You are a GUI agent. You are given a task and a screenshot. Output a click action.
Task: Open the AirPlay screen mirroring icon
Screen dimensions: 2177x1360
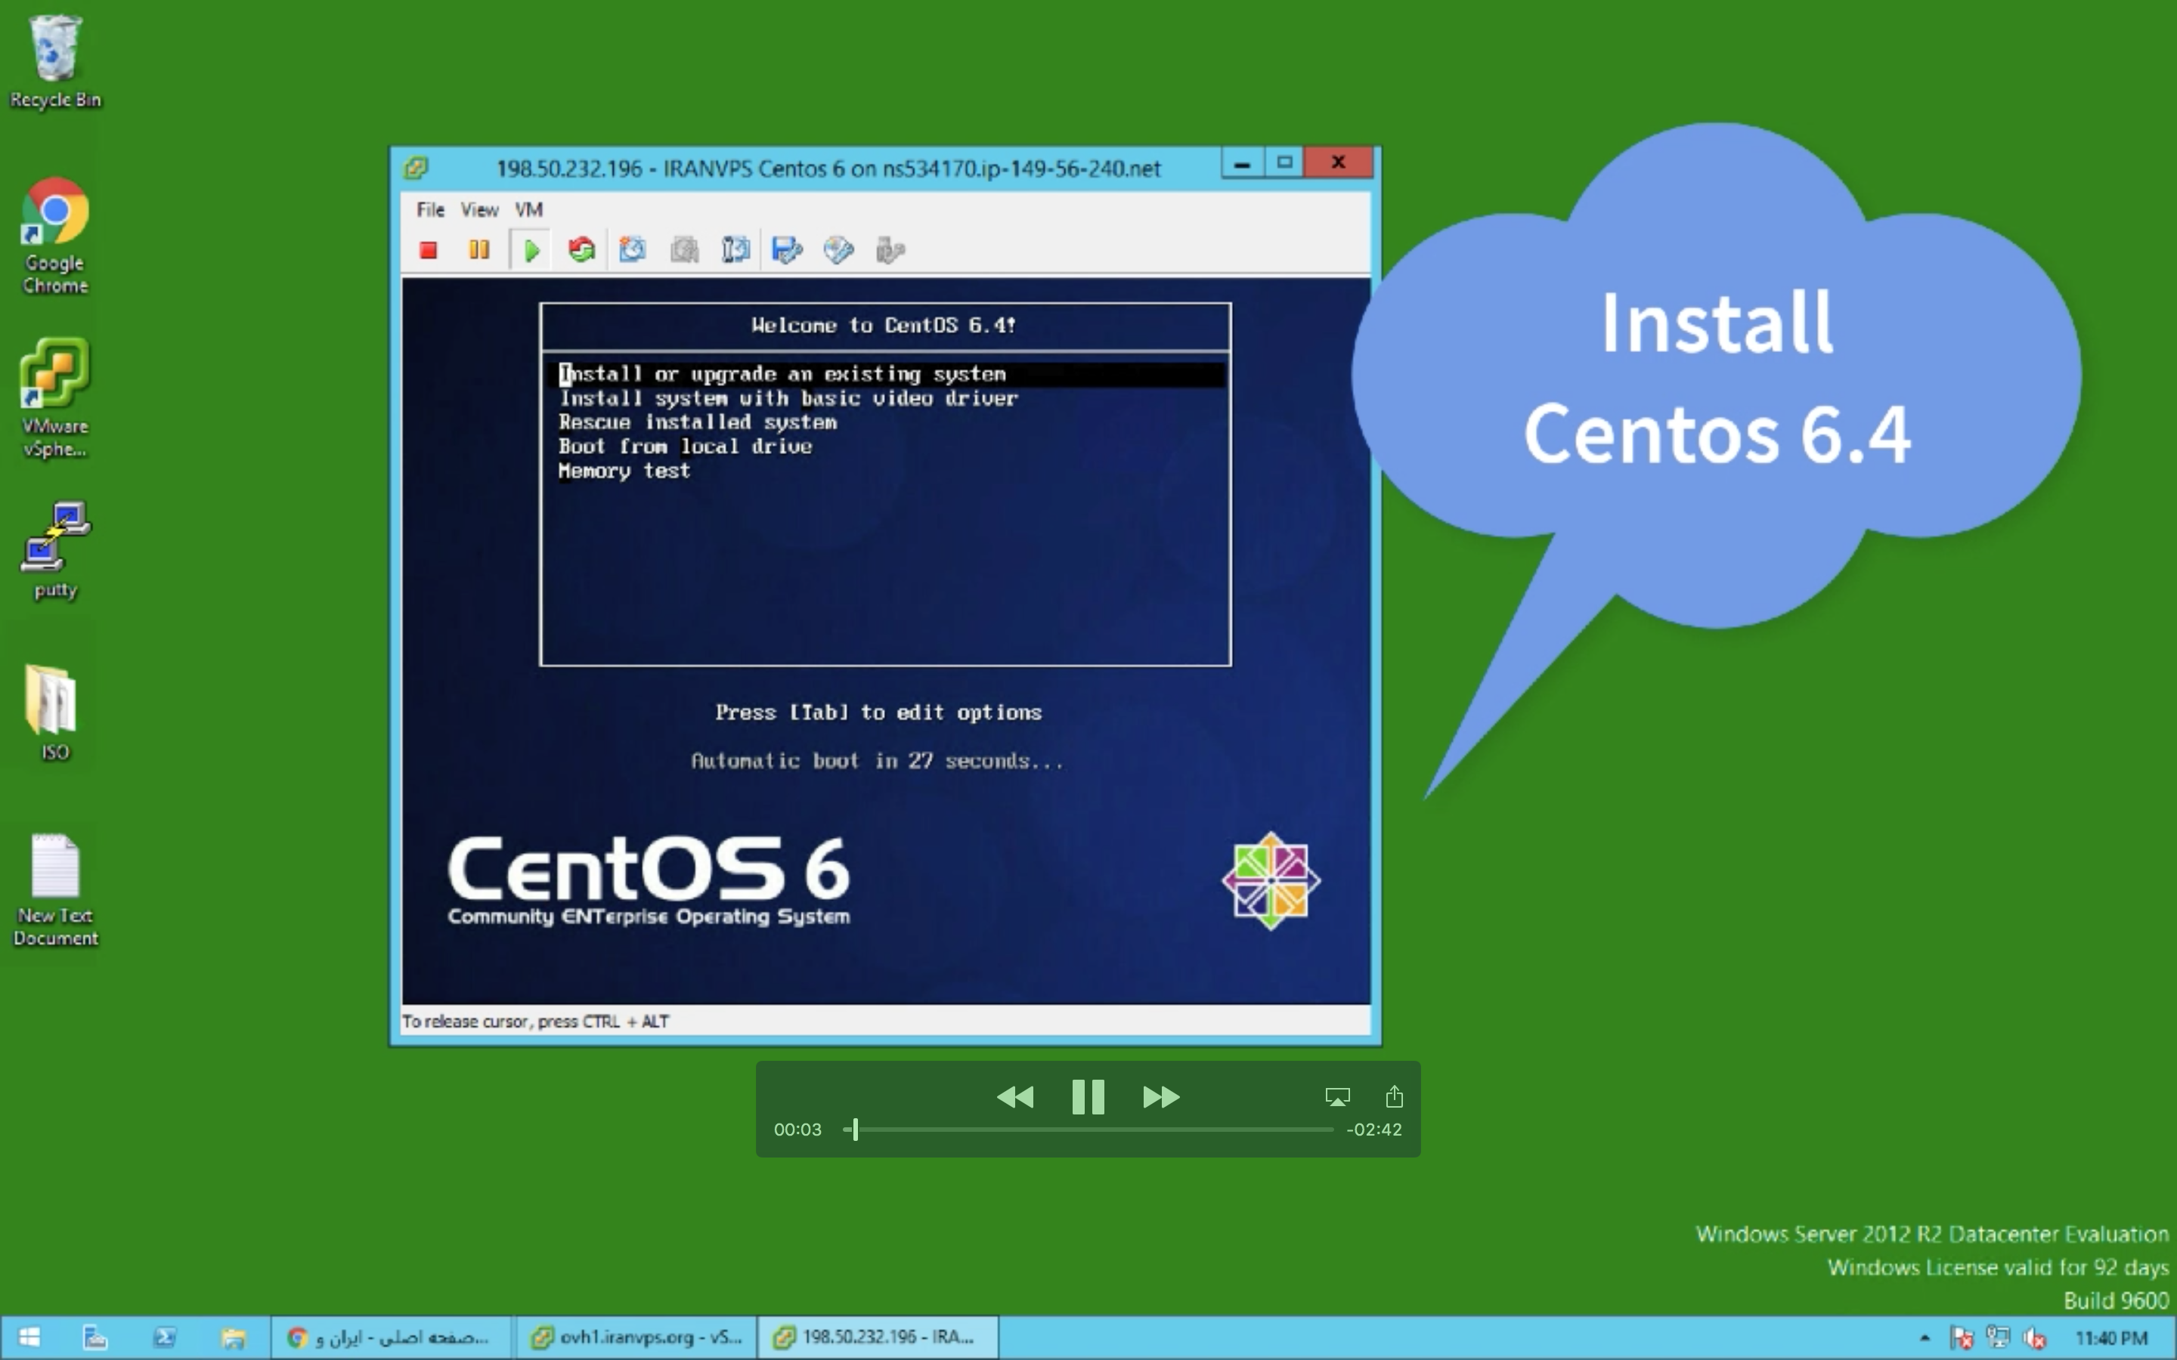(x=1336, y=1096)
